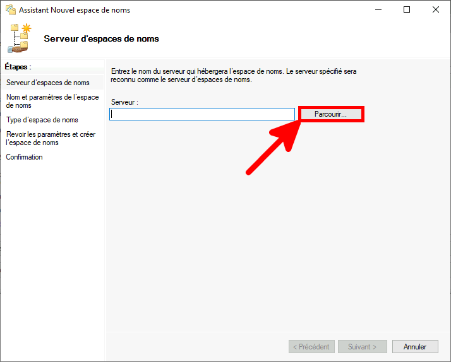The width and height of the screenshot is (451, 362).
Task: Jump to the Confirmation step
Action: pos(25,157)
